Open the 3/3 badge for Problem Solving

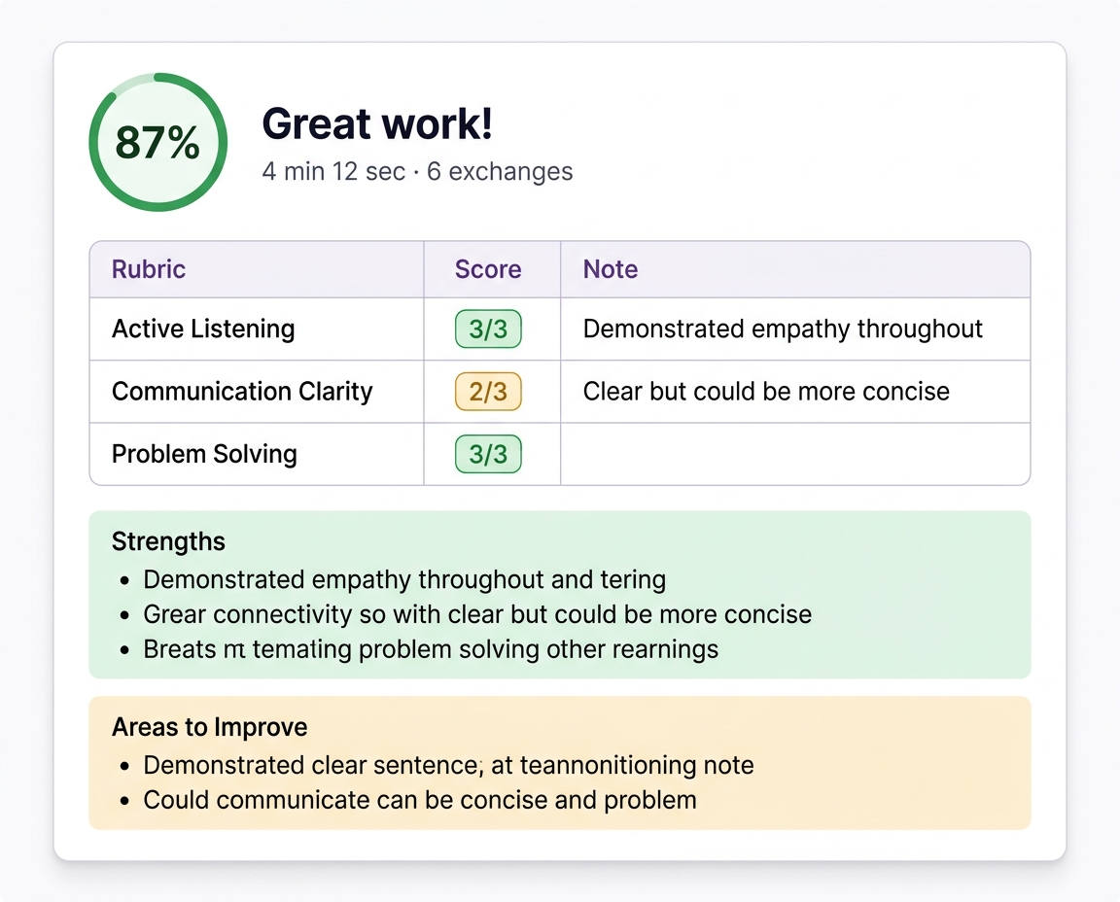[489, 454]
